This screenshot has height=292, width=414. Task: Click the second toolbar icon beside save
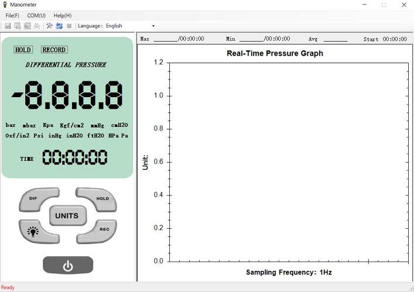pyautogui.click(x=18, y=26)
